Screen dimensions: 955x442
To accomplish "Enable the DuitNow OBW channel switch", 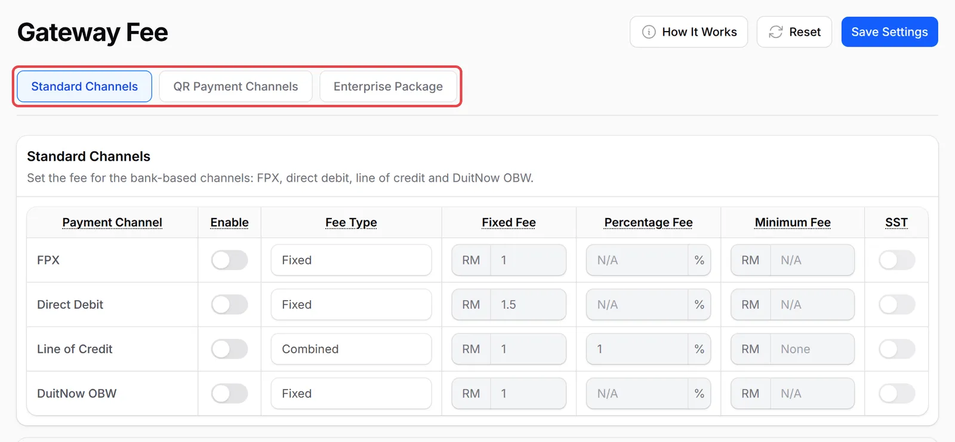I will 229,394.
